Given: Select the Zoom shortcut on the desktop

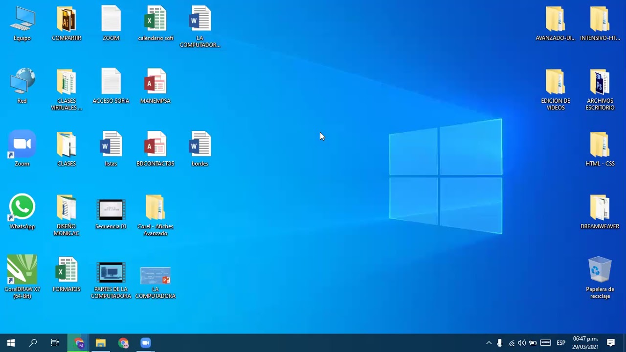Looking at the screenshot, I should pyautogui.click(x=22, y=149).
